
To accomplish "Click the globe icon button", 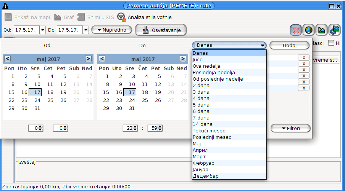I will tap(308, 30).
